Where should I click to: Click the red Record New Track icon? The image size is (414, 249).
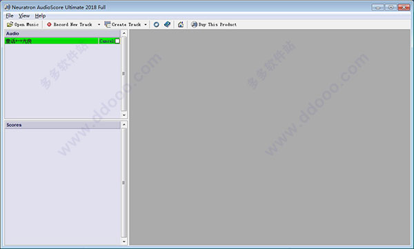coord(49,25)
